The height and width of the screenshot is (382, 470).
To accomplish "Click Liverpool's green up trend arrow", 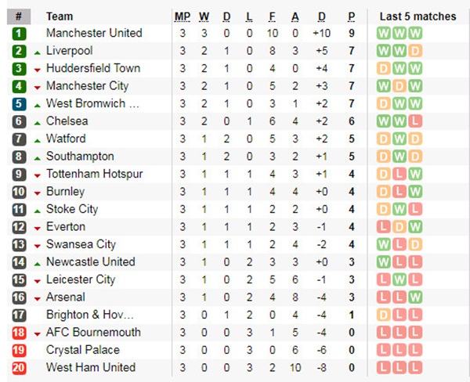I will [x=37, y=51].
